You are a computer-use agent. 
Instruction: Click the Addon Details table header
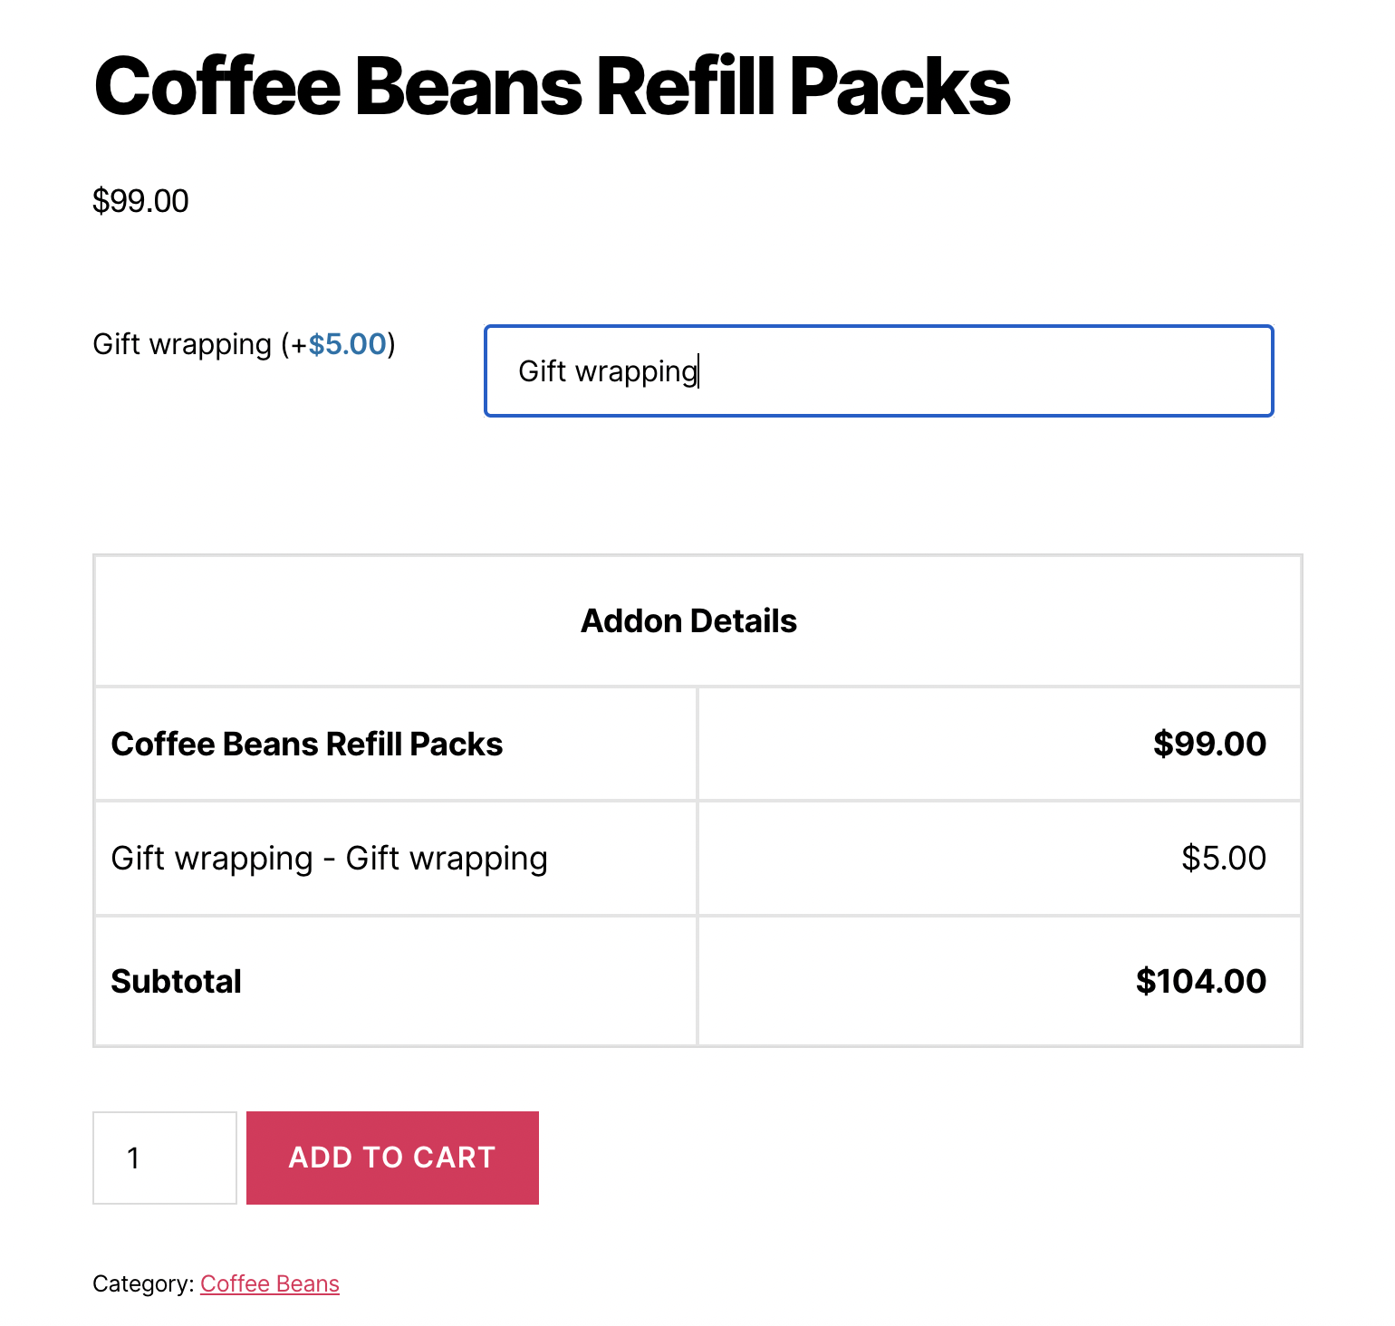tap(688, 621)
